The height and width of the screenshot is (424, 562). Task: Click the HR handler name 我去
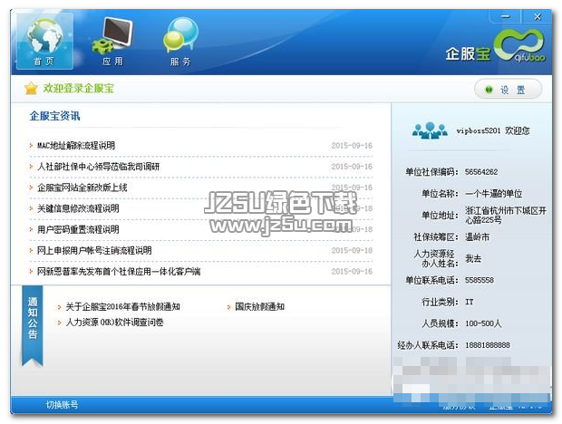click(x=473, y=258)
